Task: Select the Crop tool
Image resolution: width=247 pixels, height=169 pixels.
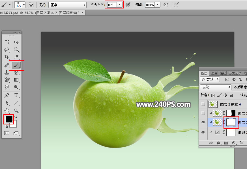Action: [7, 57]
